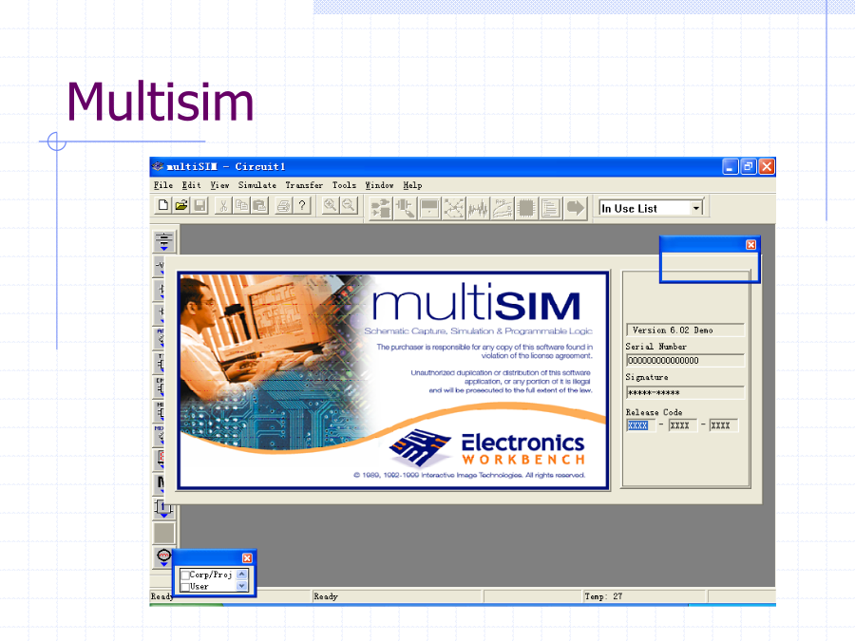The height and width of the screenshot is (641, 855).
Task: Click the Serial Number field
Action: click(x=685, y=360)
